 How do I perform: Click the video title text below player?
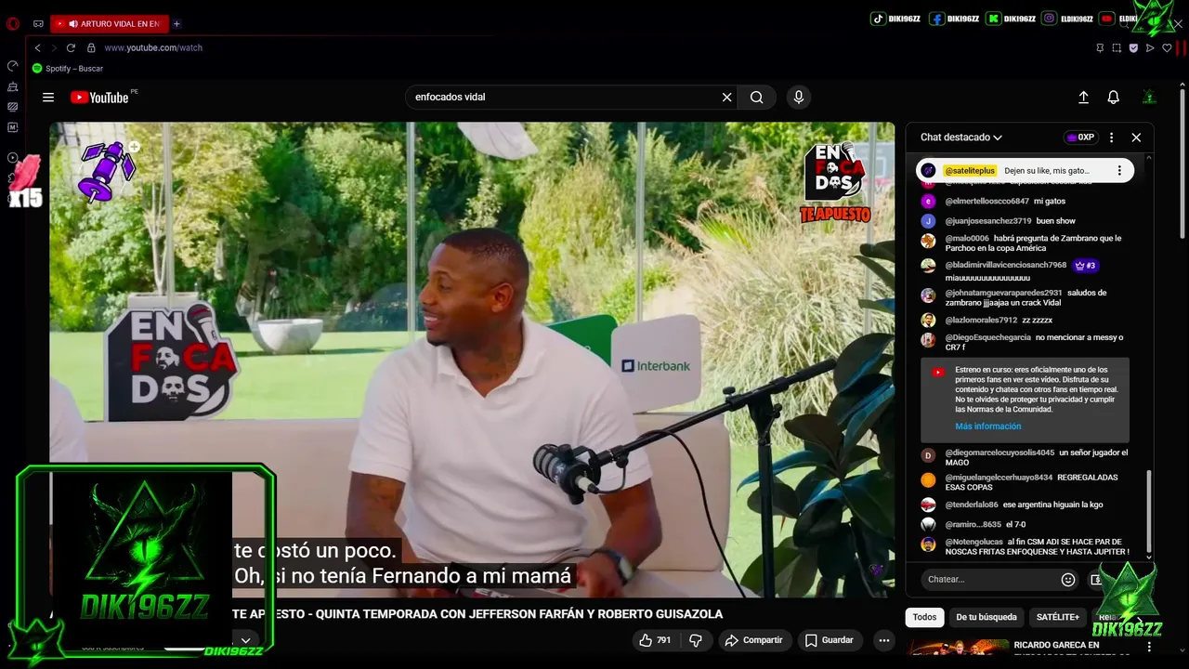point(478,614)
